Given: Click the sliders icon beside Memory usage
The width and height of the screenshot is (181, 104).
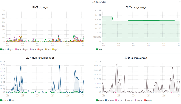Looking at the screenshot, I should click(127, 7).
